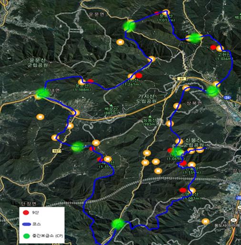The image size is (241, 245).
Task: Click the green triangle icon above 백운산 (885m)
Action: click(x=111, y=105)
